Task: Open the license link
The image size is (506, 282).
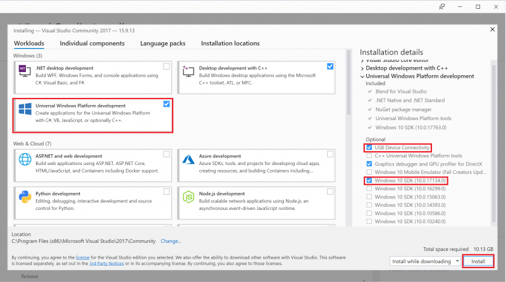Action: (x=83, y=257)
